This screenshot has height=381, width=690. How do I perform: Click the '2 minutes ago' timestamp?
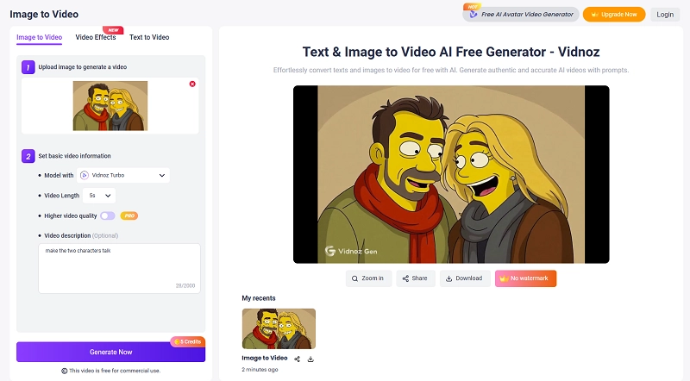(x=260, y=370)
